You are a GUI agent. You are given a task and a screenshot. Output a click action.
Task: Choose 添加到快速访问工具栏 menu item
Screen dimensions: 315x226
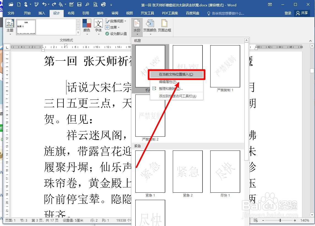pyautogui.click(x=177, y=96)
